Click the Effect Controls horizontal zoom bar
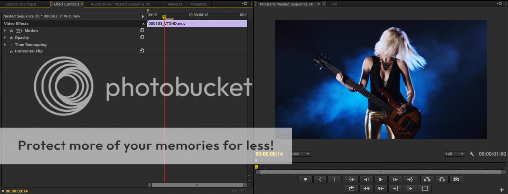508x194 pixels. click(197, 185)
